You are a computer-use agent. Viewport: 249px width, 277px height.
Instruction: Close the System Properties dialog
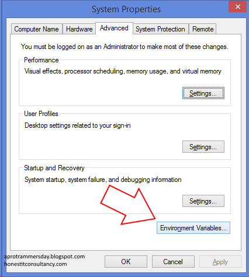tap(237, 7)
